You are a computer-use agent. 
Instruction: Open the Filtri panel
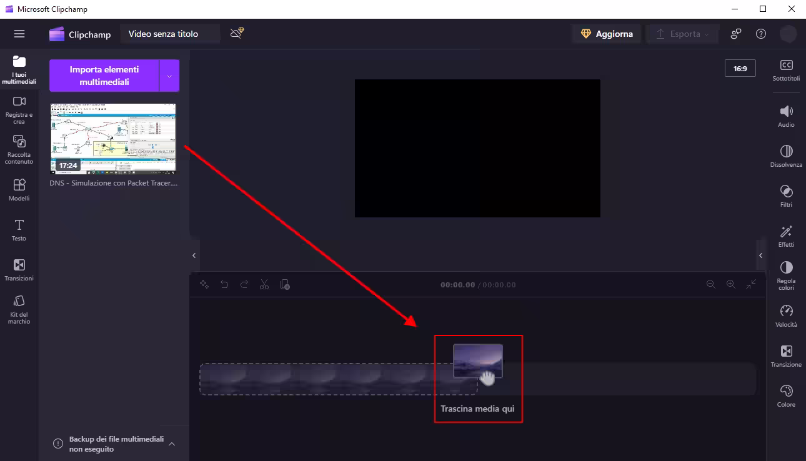click(x=786, y=196)
